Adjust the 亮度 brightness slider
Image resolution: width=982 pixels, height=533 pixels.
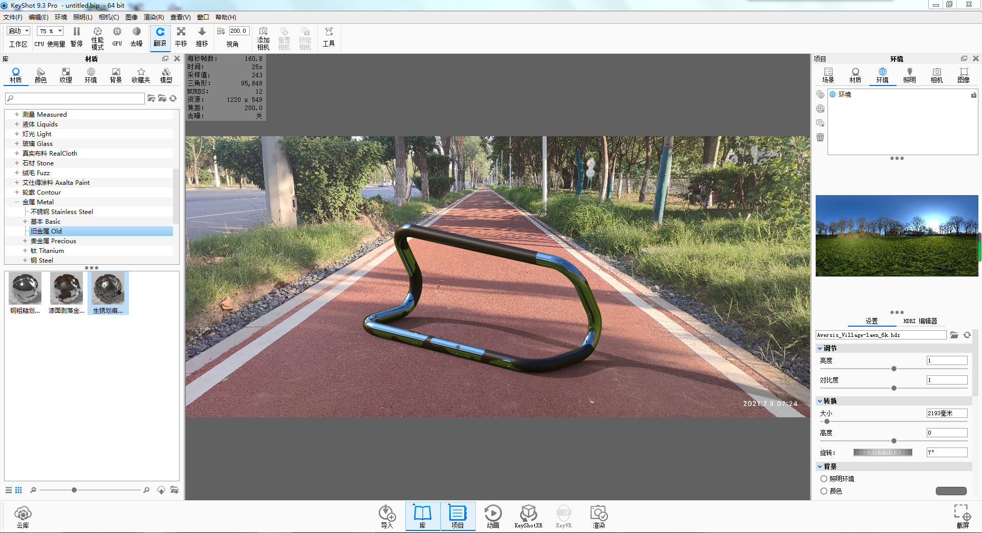pos(894,369)
